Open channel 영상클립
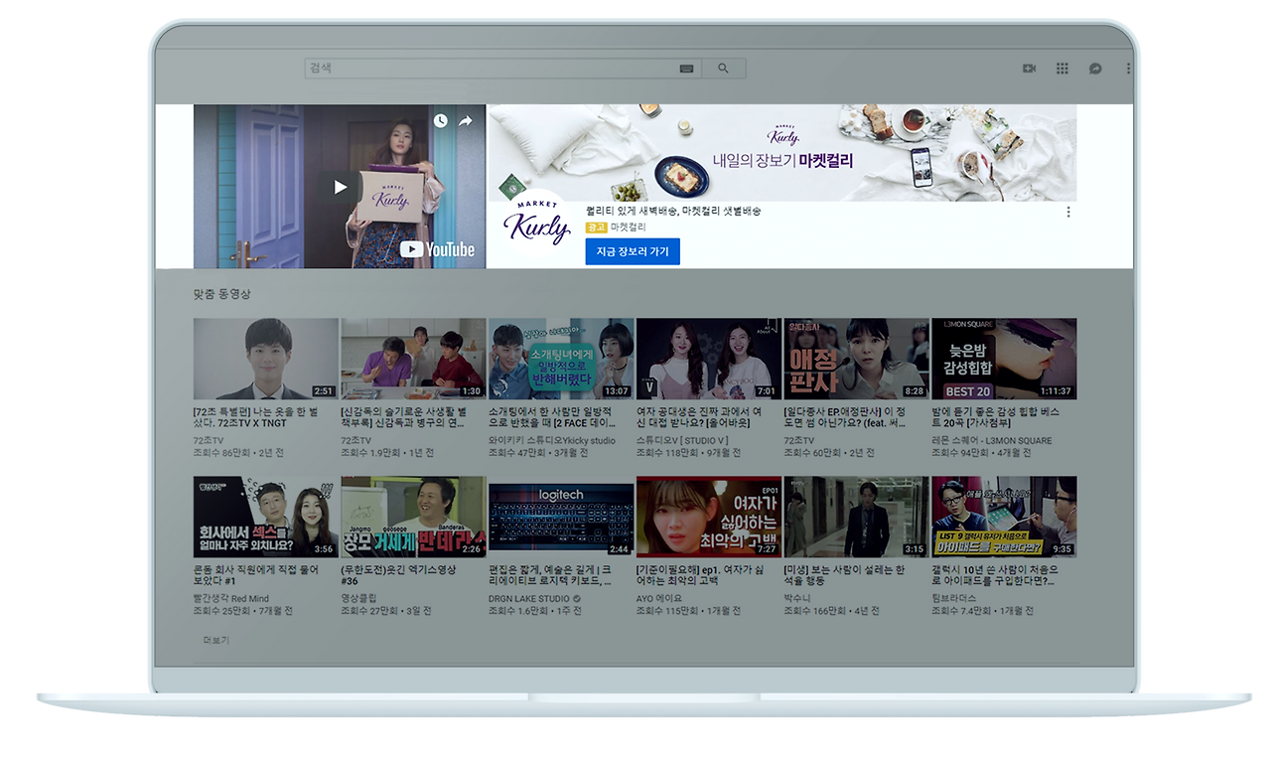This screenshot has height=761, width=1271. [x=358, y=599]
